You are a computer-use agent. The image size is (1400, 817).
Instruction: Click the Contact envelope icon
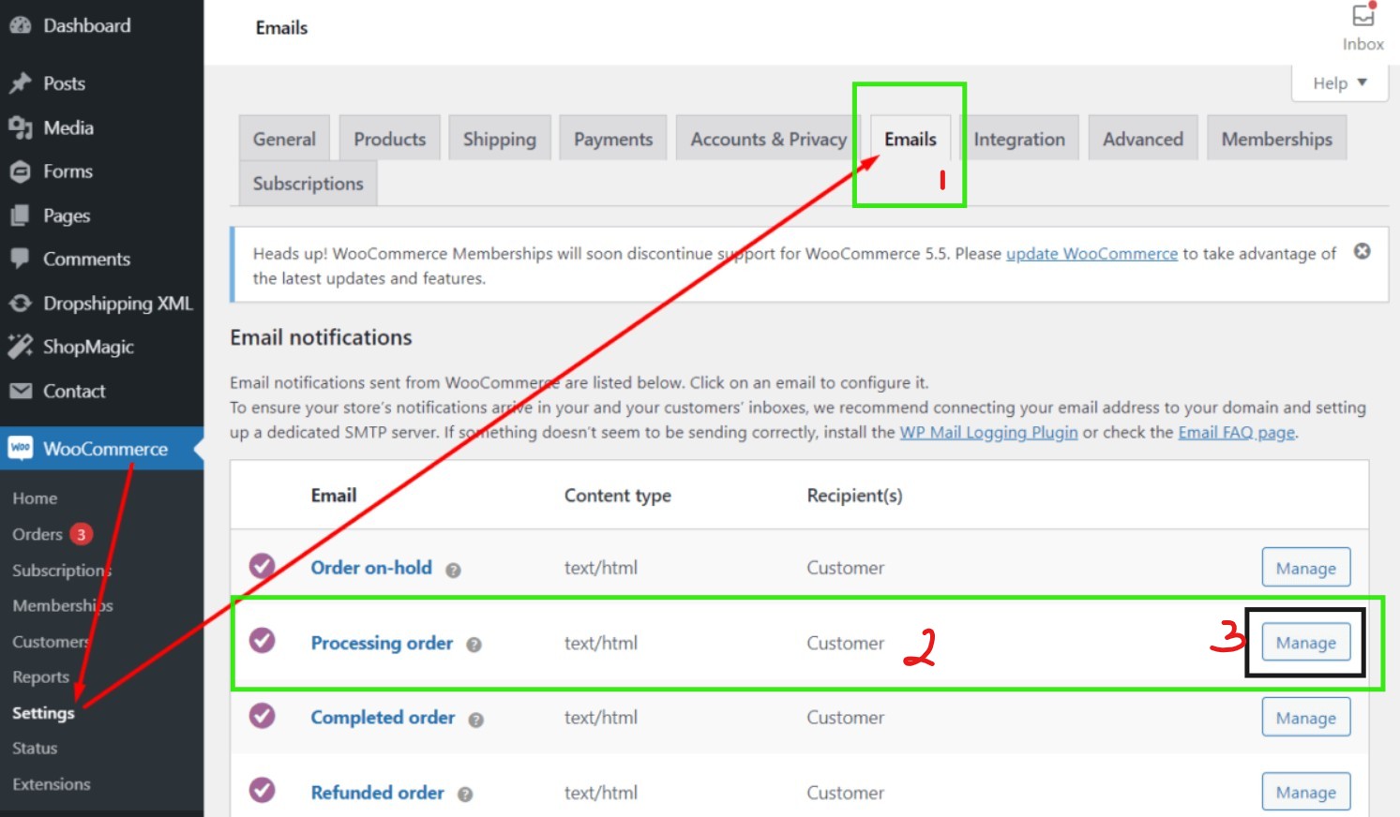(20, 391)
